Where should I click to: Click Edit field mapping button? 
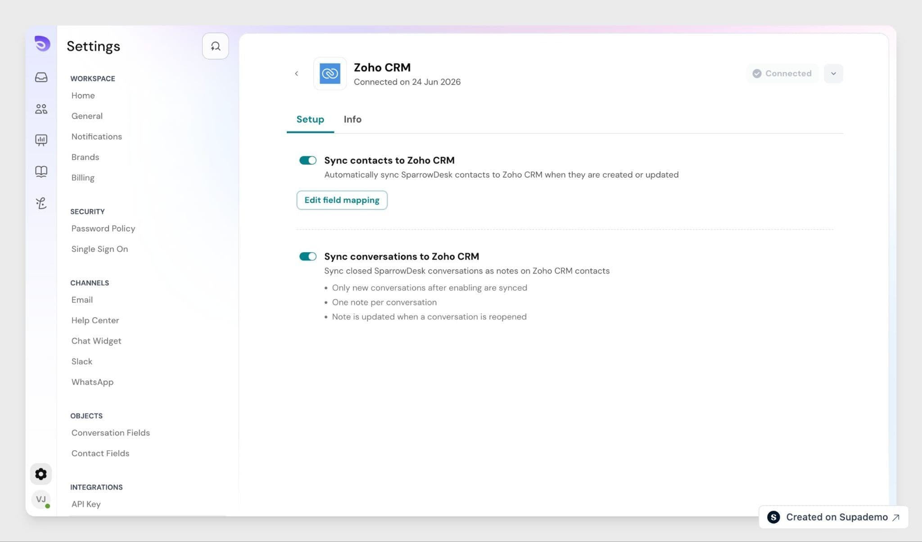click(x=342, y=200)
